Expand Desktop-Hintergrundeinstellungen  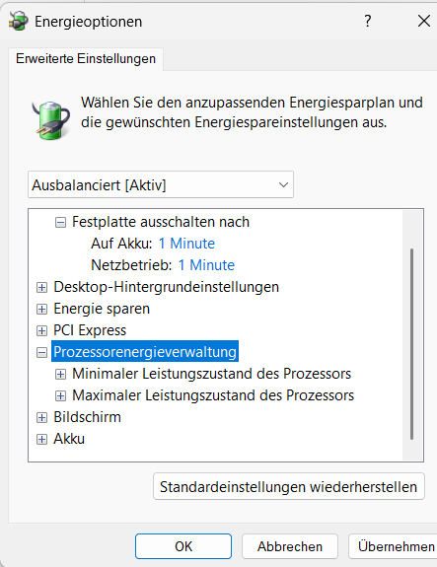coord(42,287)
